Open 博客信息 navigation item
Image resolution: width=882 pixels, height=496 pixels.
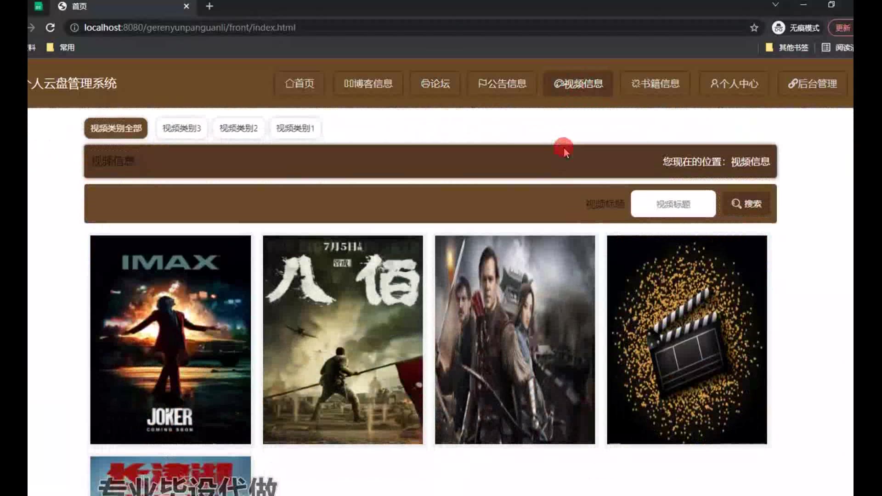pos(368,84)
